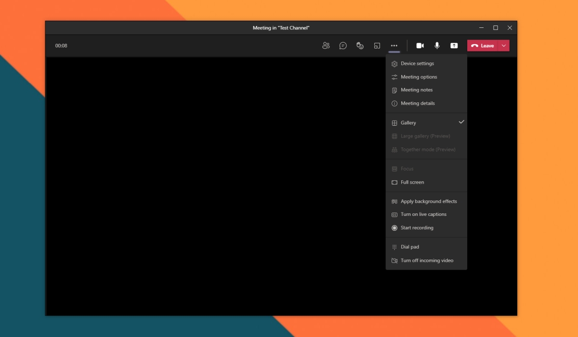Click the grid icon beside Gallery
This screenshot has width=578, height=337.
pos(394,123)
